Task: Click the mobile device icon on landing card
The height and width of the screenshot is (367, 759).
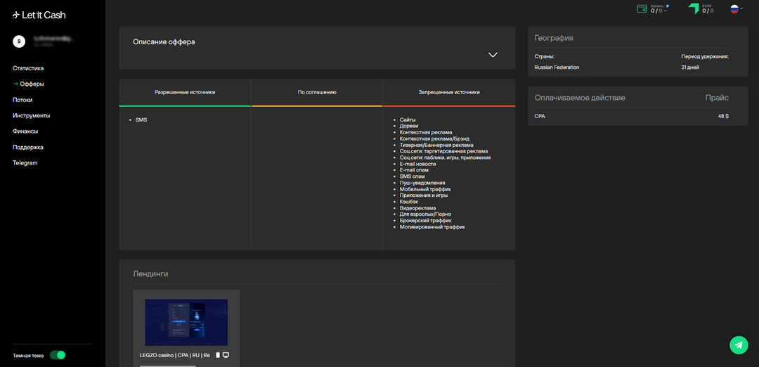Action: [x=218, y=355]
